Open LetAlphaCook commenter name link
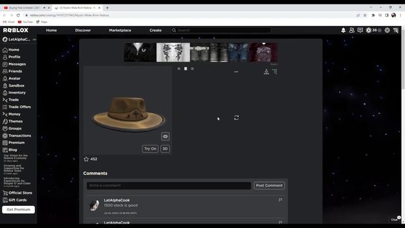This screenshot has height=228, width=405. (116, 200)
